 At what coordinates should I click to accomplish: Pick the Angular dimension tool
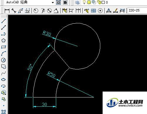pos(56,11)
